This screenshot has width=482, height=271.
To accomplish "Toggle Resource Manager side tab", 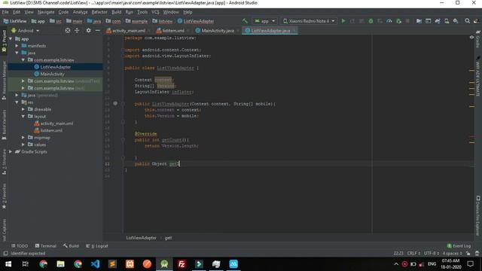I will pyautogui.click(x=4, y=81).
